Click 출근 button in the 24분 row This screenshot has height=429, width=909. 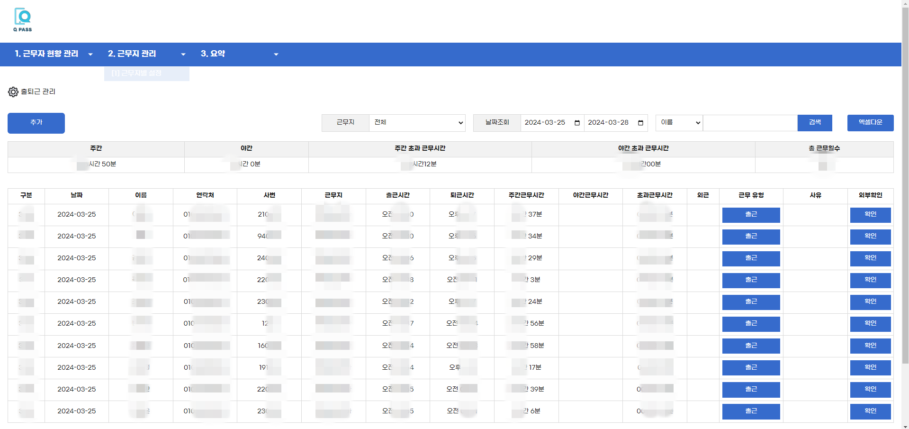(x=751, y=302)
